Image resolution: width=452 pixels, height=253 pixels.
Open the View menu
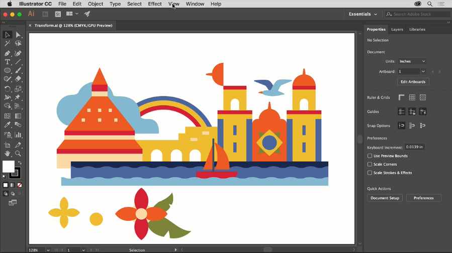pyautogui.click(x=174, y=4)
